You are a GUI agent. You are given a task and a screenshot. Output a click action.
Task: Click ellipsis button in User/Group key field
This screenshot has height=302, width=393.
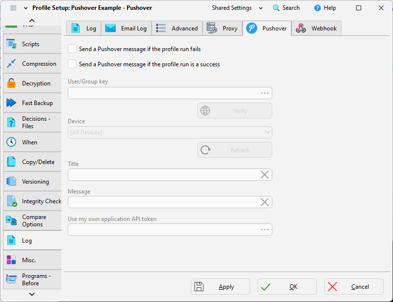(x=264, y=93)
